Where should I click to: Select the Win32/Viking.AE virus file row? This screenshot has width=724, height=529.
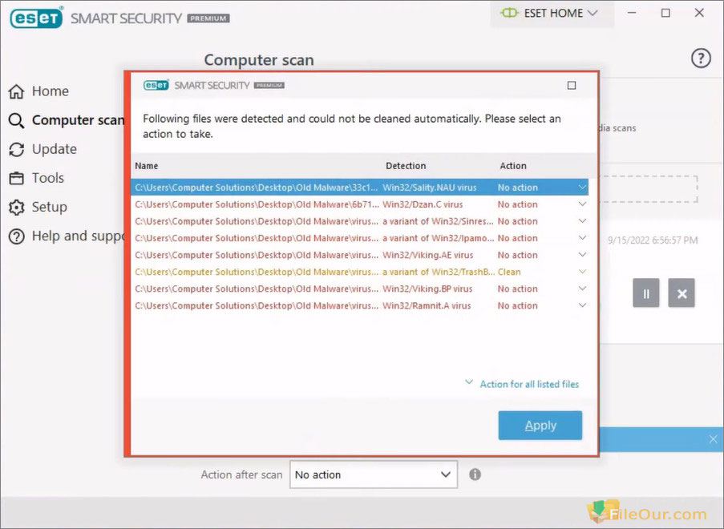pos(359,255)
